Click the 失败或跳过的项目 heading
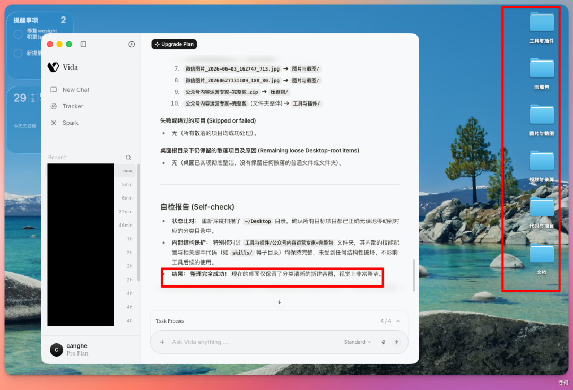 coord(208,120)
